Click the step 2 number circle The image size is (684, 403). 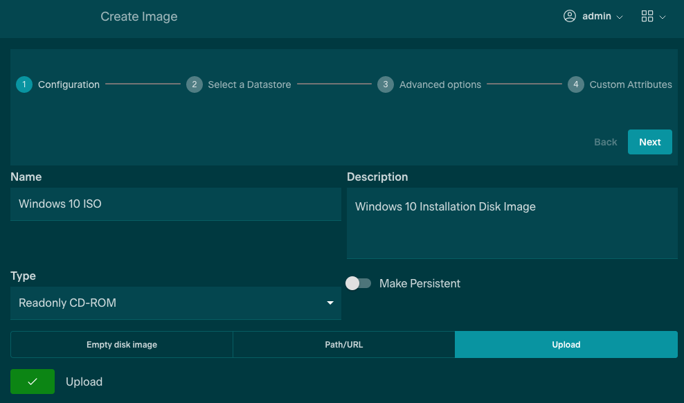[x=195, y=84]
